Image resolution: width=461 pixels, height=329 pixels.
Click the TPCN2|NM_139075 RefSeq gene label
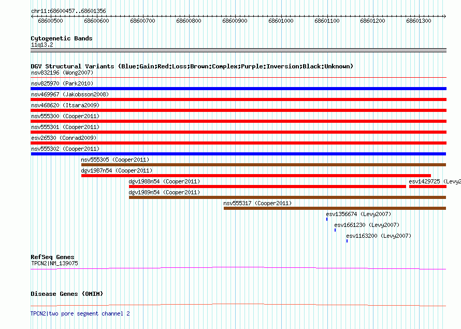(x=54, y=263)
